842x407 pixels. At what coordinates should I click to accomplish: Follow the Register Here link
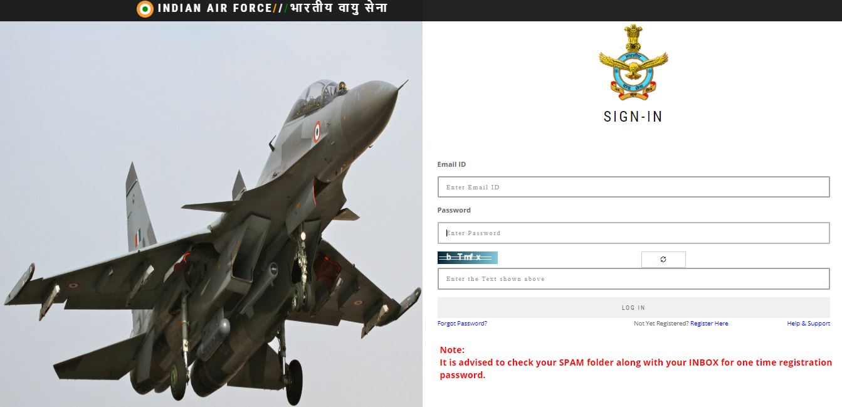(x=709, y=324)
